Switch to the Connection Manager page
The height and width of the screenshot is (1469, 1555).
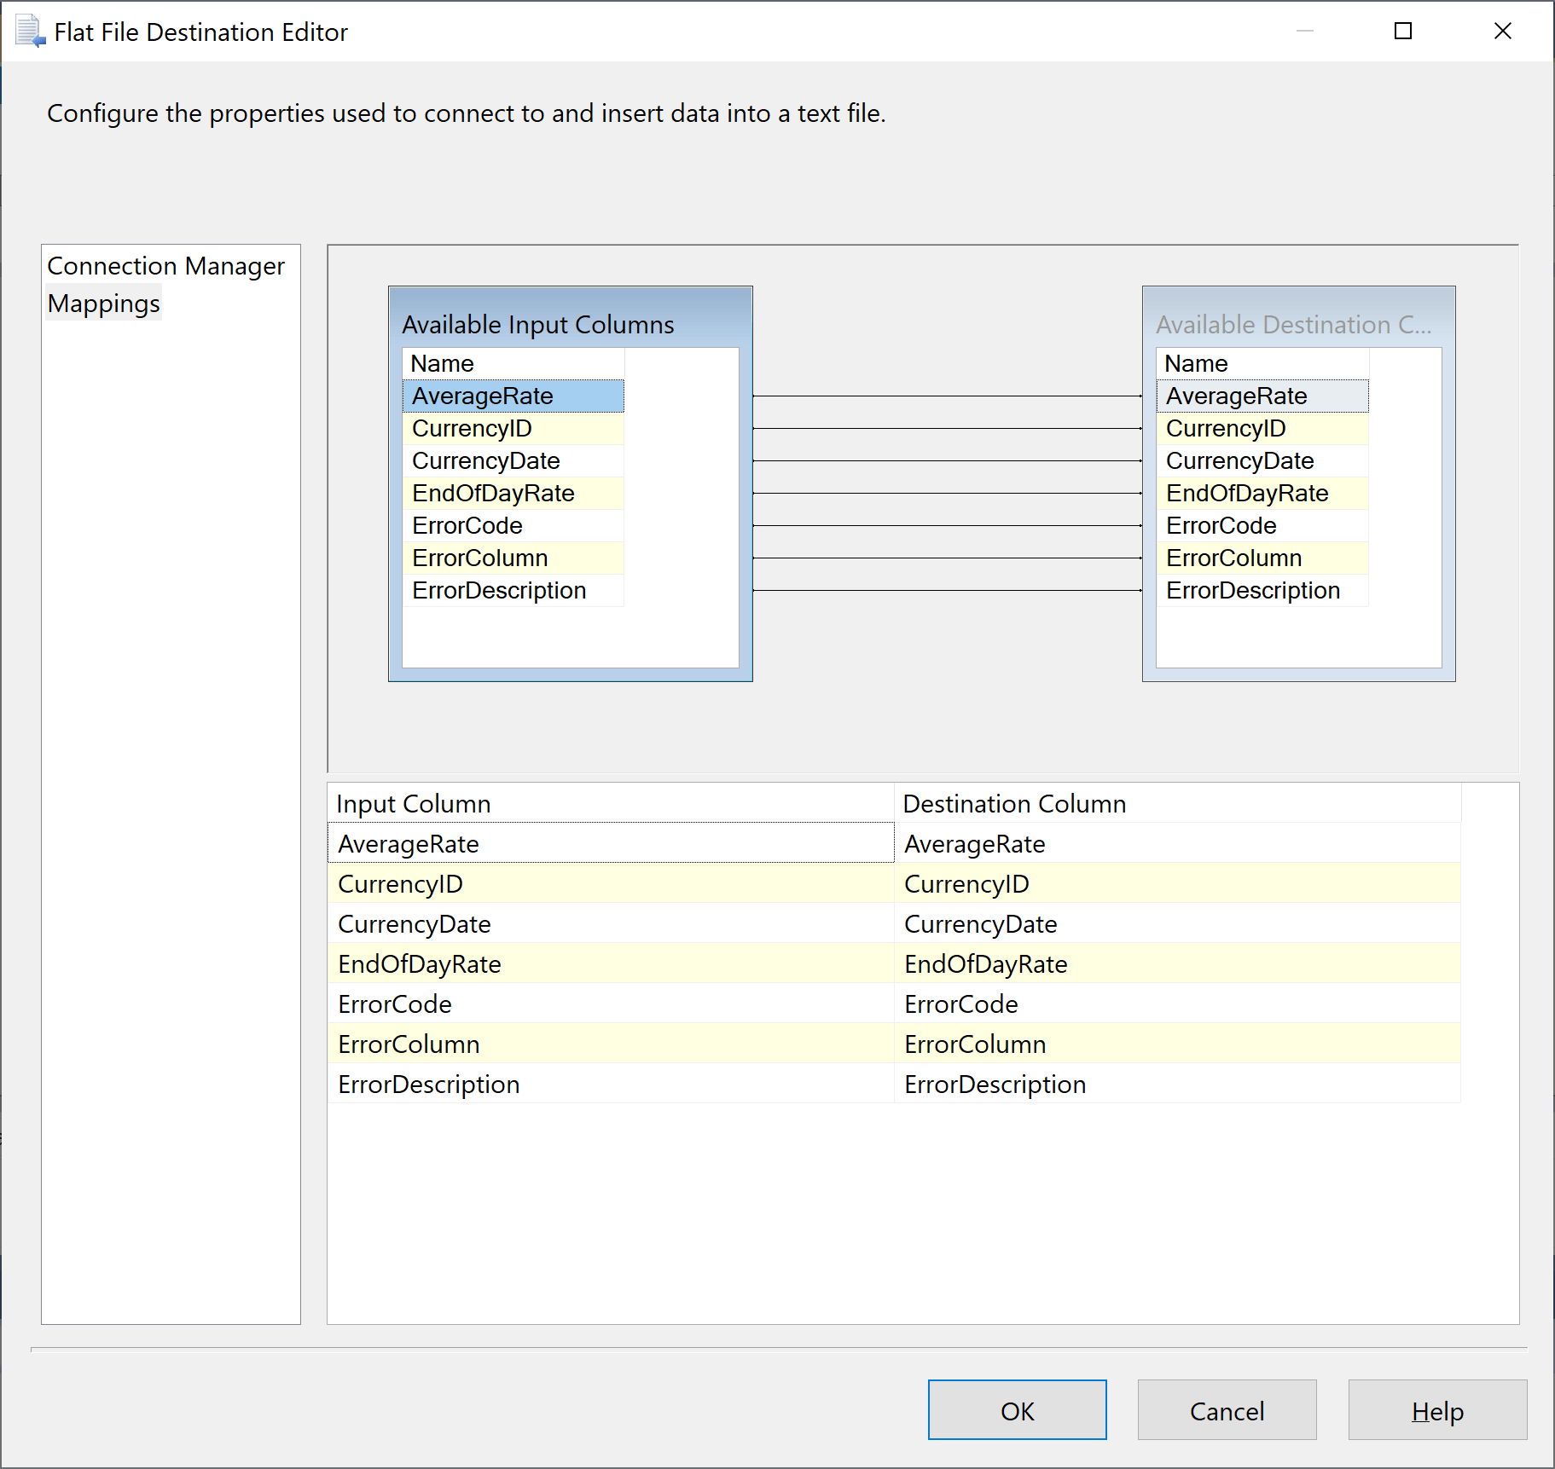(x=165, y=265)
